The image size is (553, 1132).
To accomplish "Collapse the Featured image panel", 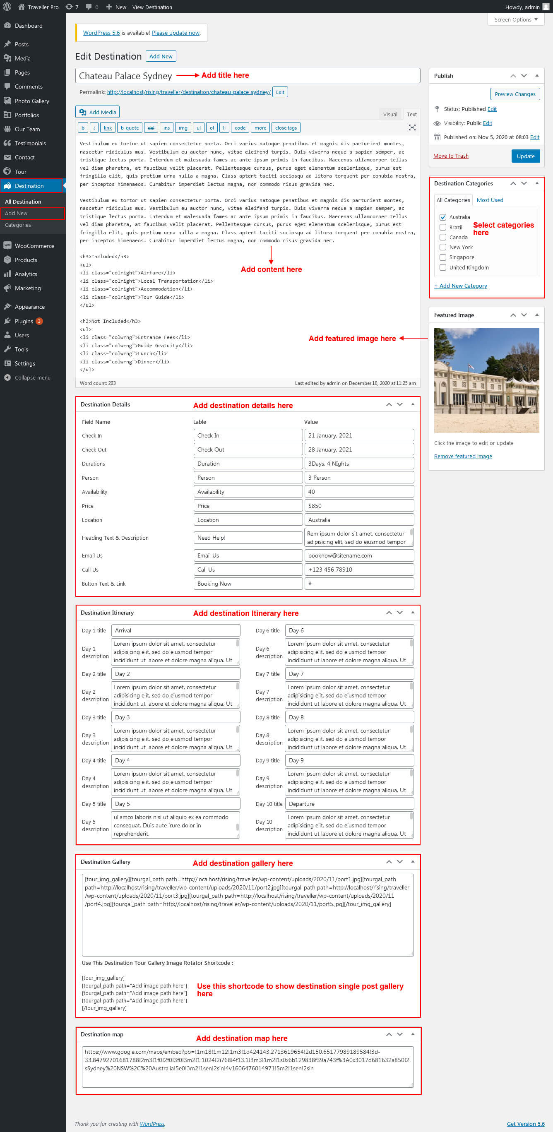I will tap(537, 315).
